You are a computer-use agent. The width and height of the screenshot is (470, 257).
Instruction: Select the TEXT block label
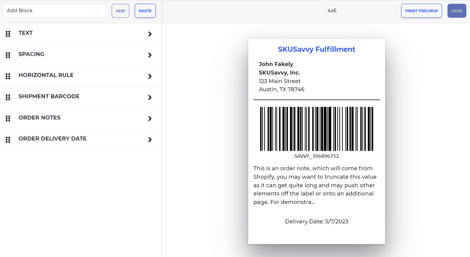pos(26,33)
